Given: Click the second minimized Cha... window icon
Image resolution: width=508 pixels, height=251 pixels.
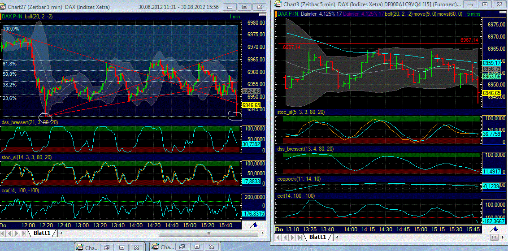Looking at the screenshot, I should 156,247.
